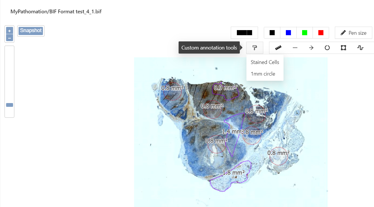The height and width of the screenshot is (207, 374).
Task: Pick the blue color swatch
Action: point(288,33)
